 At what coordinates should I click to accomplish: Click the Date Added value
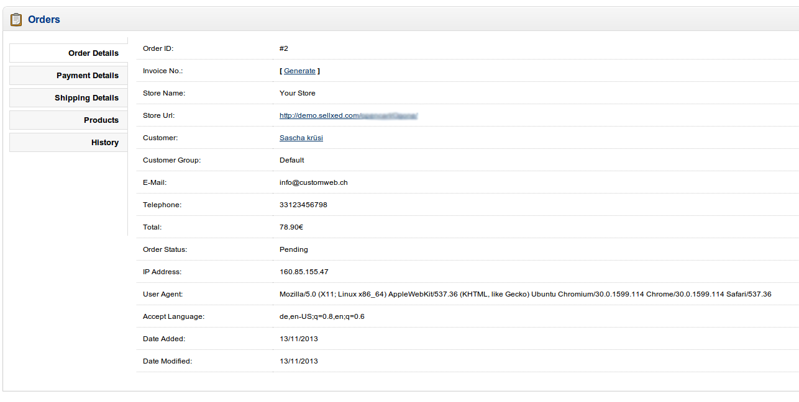(298, 339)
